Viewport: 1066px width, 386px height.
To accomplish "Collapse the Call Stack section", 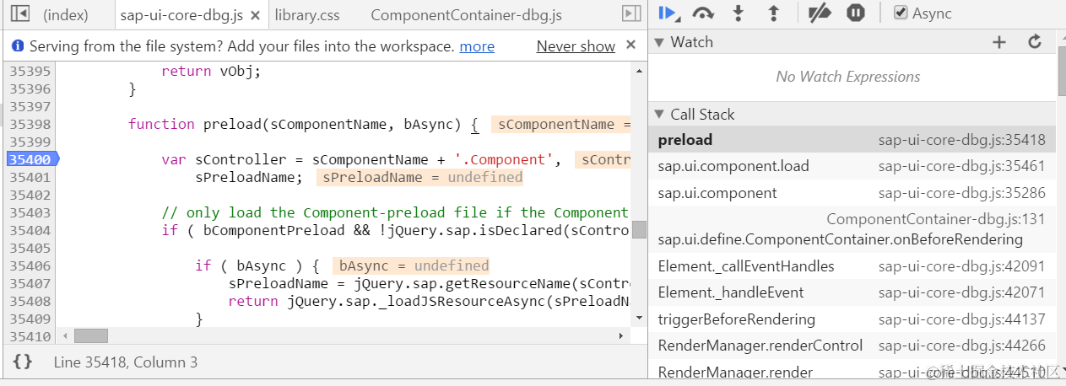I will click(659, 115).
